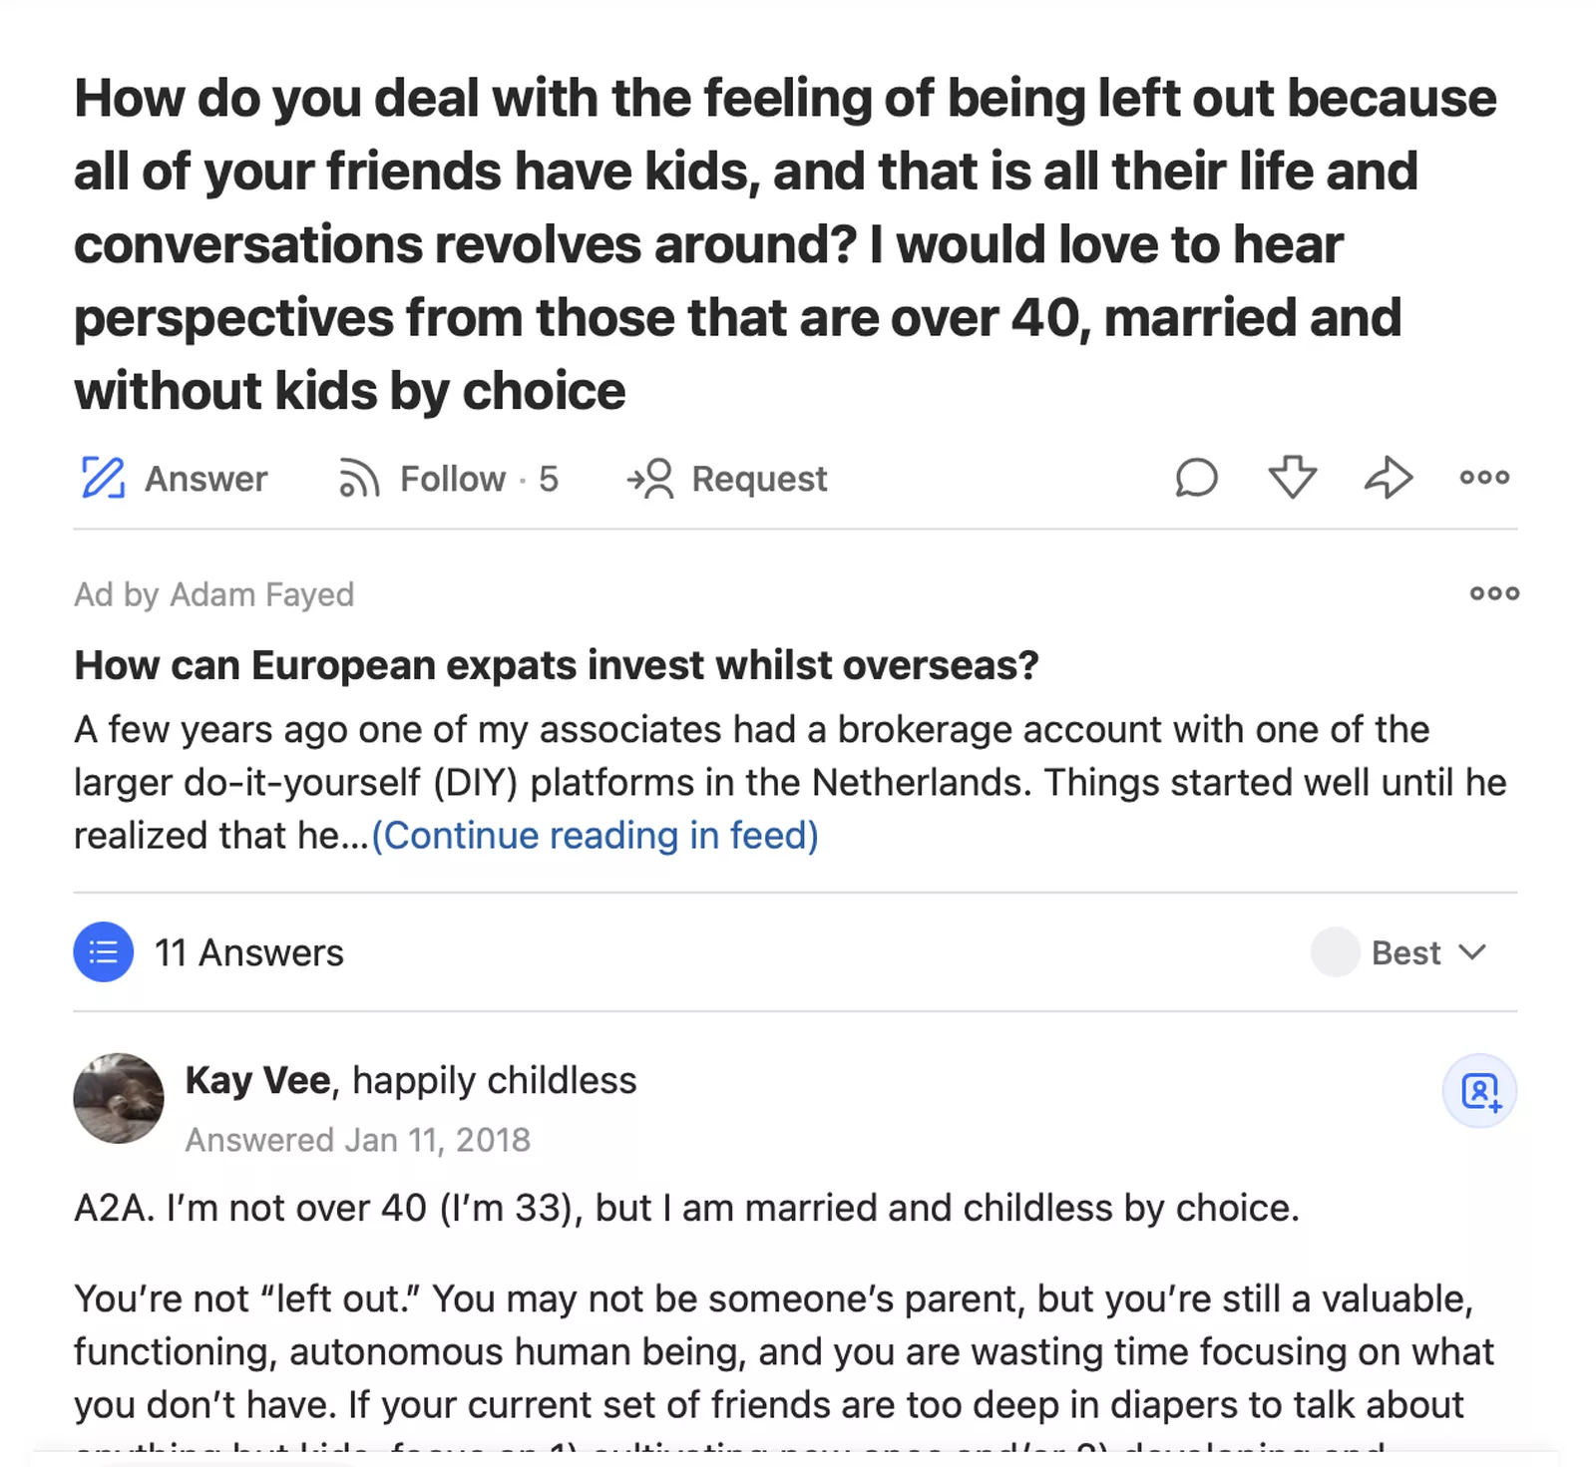
Task: Open question's more options menu
Action: pyautogui.click(x=1484, y=478)
